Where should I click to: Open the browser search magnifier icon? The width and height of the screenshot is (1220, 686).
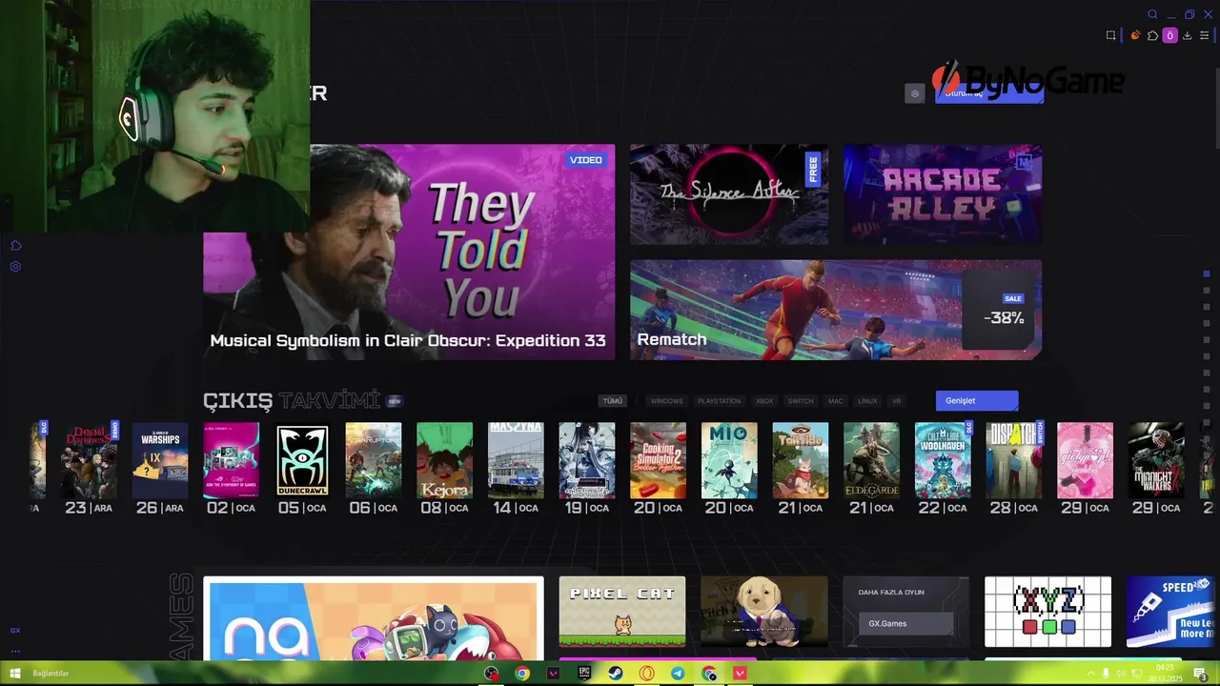[x=1152, y=14]
